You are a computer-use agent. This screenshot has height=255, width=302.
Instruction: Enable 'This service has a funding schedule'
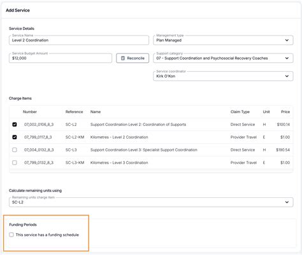pyautogui.click(x=11, y=235)
